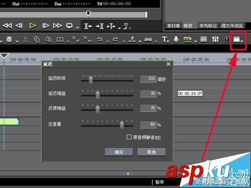This screenshot has width=251, height=188.
Task: Click the T create title icon
Action: pyautogui.click(x=166, y=40)
